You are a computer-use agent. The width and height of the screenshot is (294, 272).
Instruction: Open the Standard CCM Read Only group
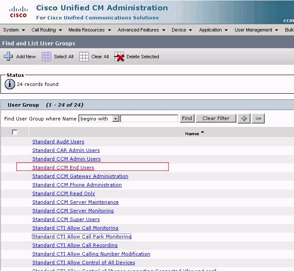(64, 193)
